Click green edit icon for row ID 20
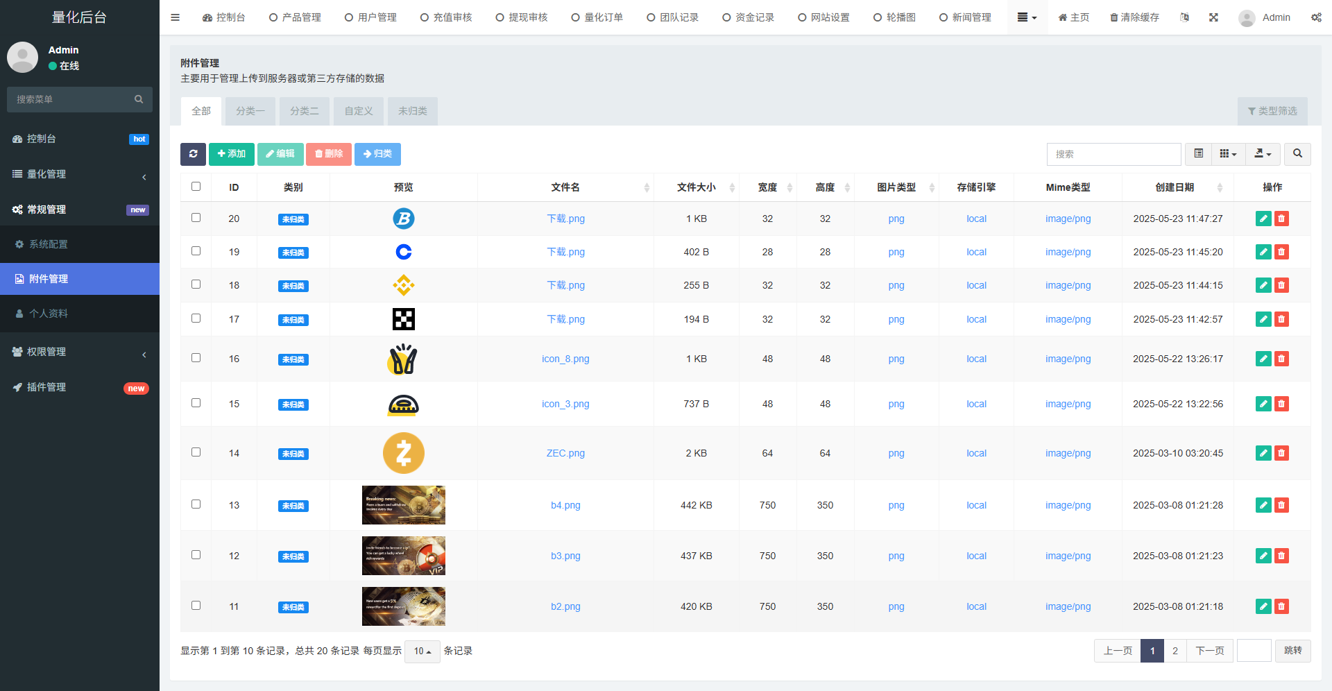 click(x=1263, y=219)
